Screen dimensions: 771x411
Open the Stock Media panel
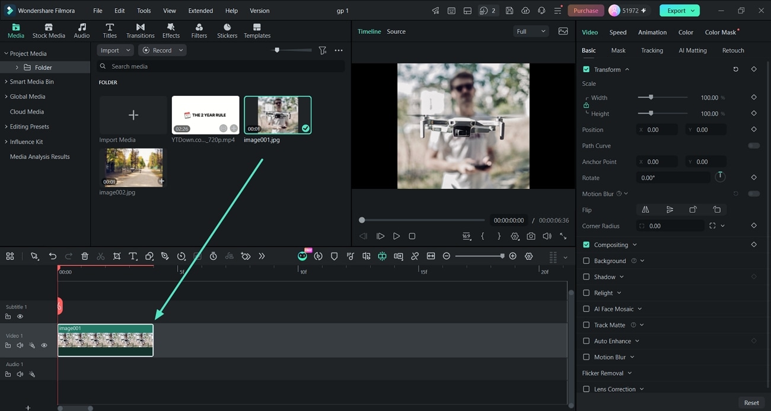[x=49, y=31]
